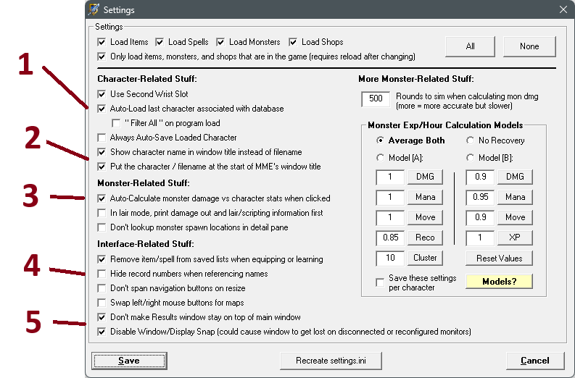The width and height of the screenshot is (575, 378).
Task: Select the No Recovery radio option
Action: pos(470,140)
